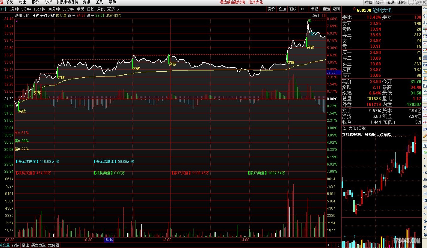Click the 服务 button in title bar

pyautogui.click(x=402, y=2)
